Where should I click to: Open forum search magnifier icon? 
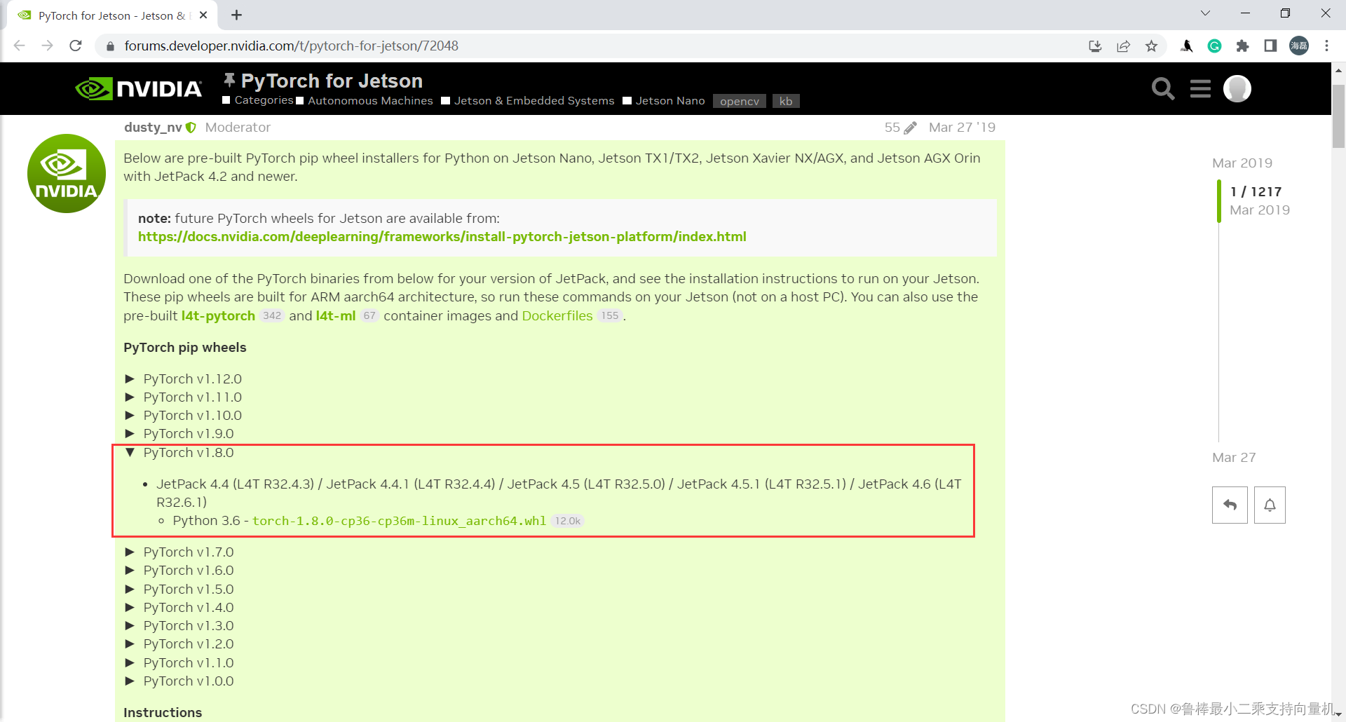1163,89
